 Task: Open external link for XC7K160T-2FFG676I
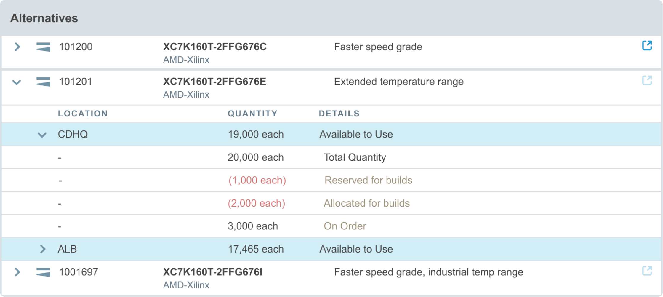pyautogui.click(x=647, y=271)
